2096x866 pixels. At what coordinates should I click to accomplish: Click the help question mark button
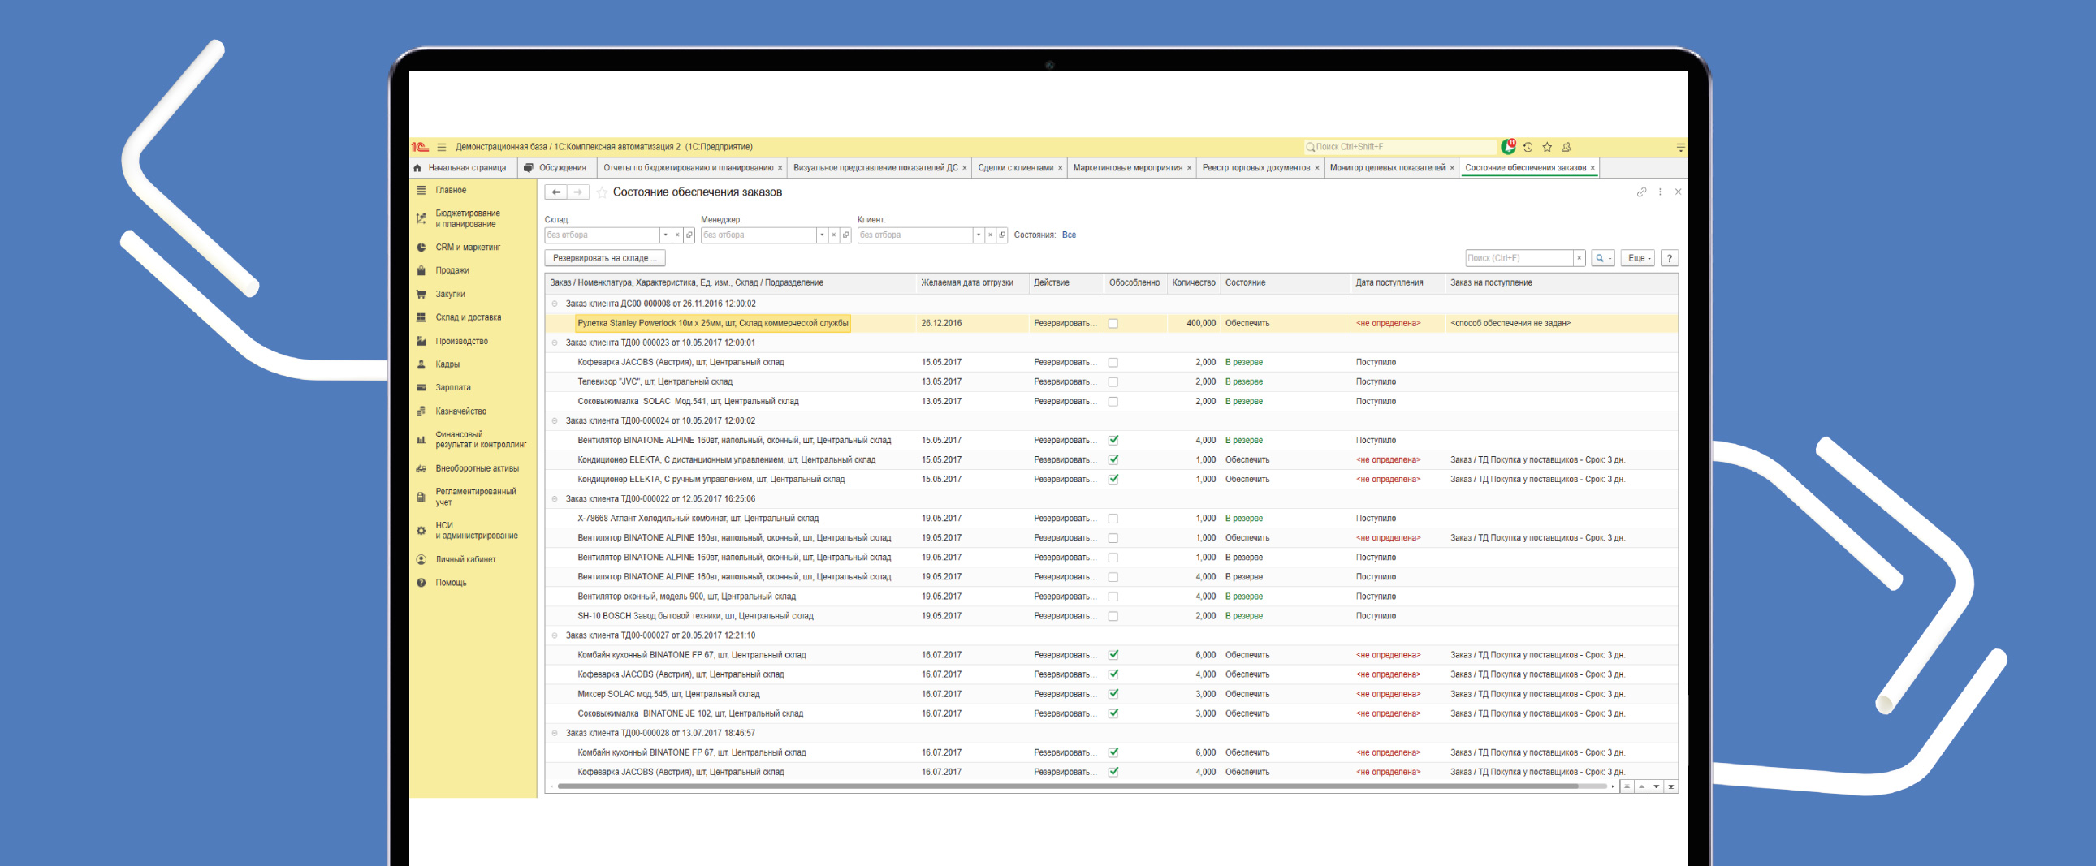point(1669,258)
